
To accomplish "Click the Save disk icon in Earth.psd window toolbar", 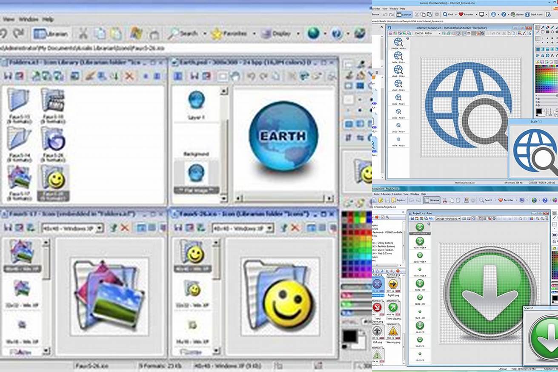I will point(195,76).
